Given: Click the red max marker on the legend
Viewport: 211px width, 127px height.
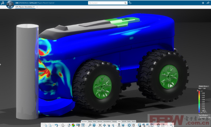Looking at the screenshot, I should point(198,91).
